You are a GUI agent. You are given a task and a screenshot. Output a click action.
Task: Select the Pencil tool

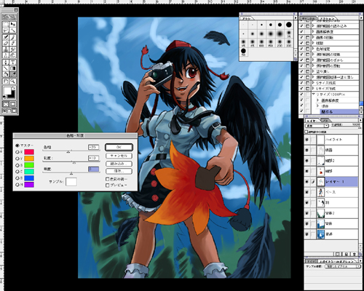pyautogui.click(x=13, y=44)
